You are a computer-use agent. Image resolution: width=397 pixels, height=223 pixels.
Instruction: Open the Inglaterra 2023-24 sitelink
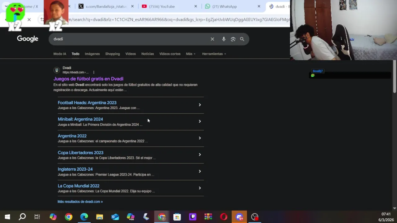click(75, 169)
